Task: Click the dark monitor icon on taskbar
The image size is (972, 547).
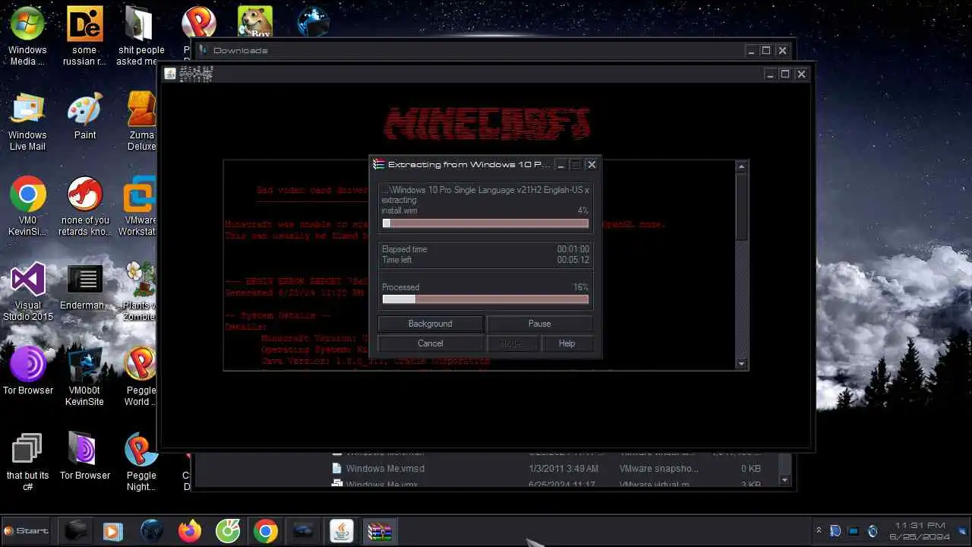Action: coord(303,531)
